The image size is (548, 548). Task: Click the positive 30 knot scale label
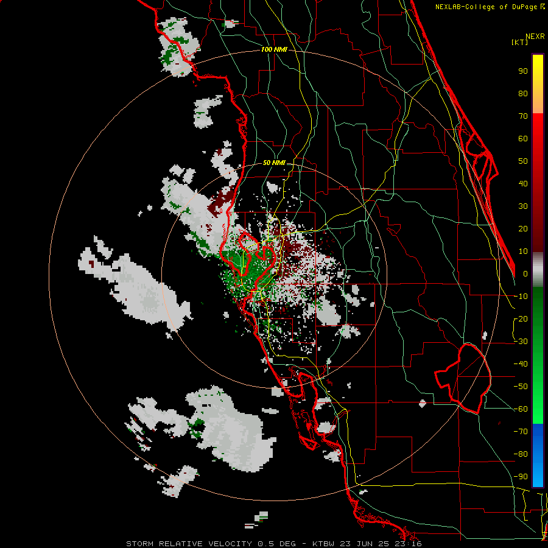(523, 206)
